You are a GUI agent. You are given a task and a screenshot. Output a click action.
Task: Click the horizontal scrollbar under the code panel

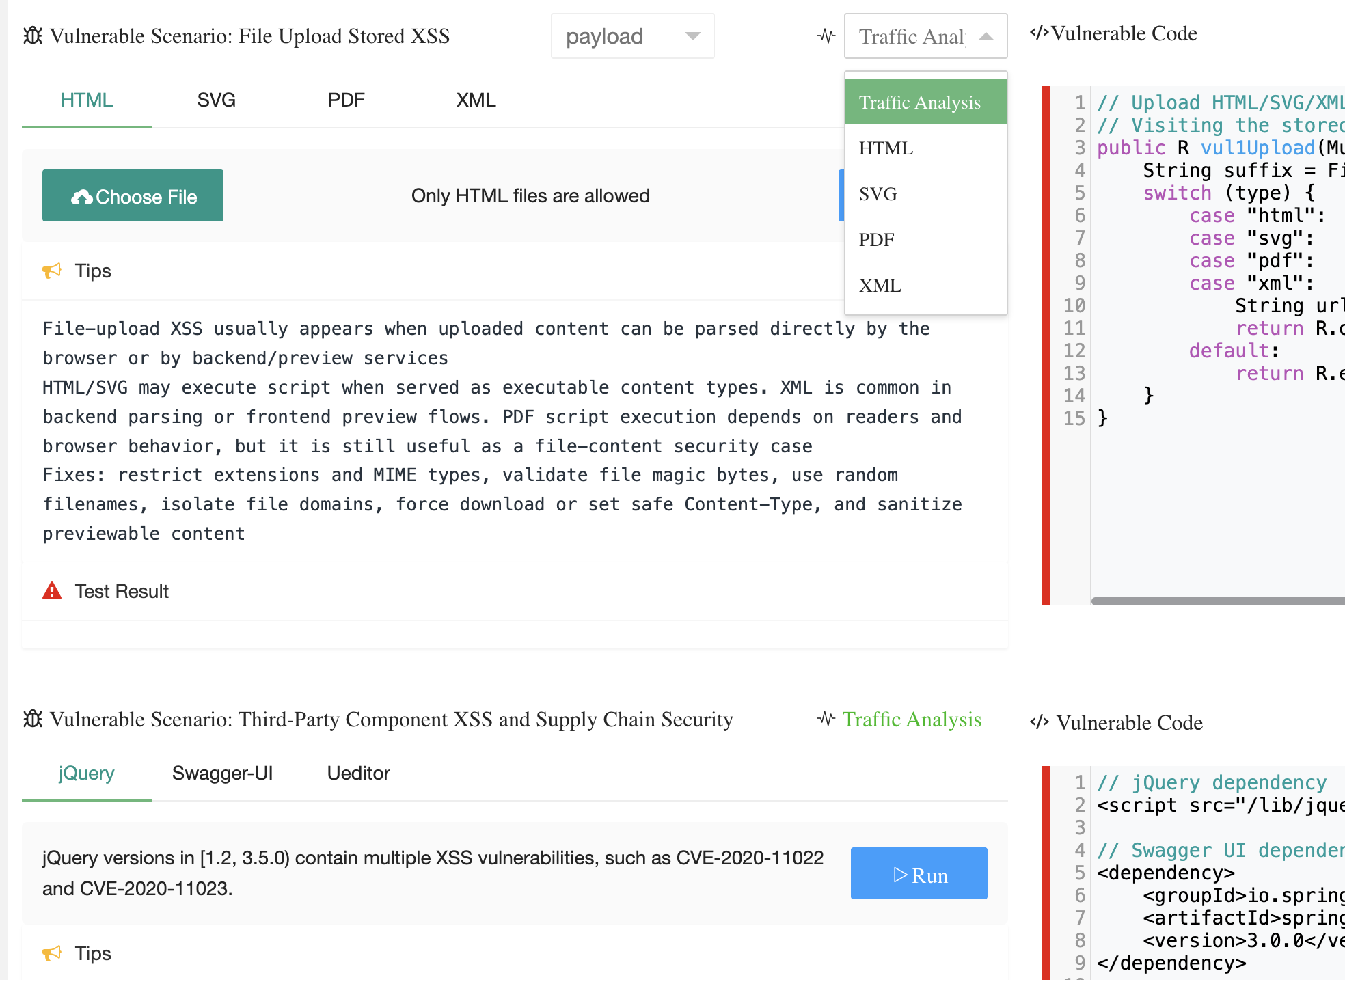[1218, 601]
